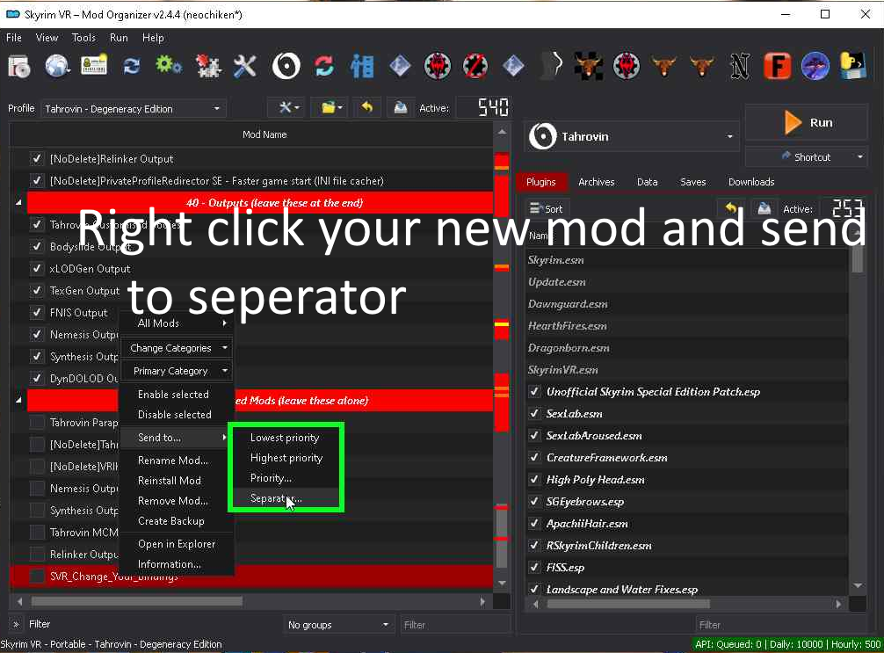
Task: Click the crossed-out red circle icon
Action: click(x=475, y=66)
